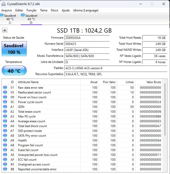This screenshot has width=170, height=174.
Task: Open the Arquivo menu
Action: click(x=7, y=10)
